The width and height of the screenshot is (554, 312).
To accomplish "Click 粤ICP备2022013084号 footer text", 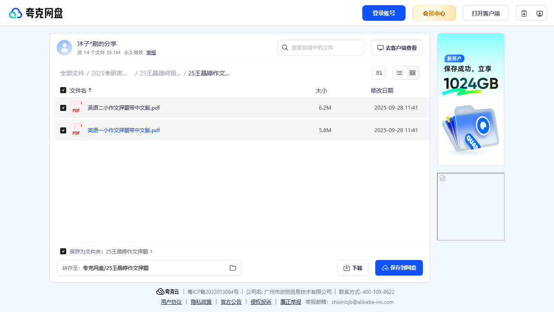I will [x=213, y=292].
